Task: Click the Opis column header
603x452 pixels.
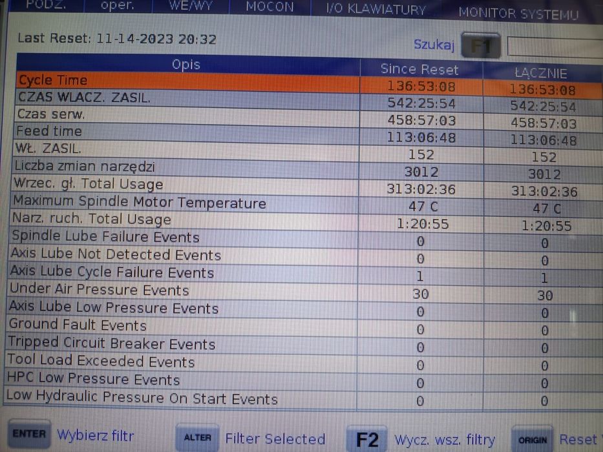Action: pyautogui.click(x=187, y=64)
